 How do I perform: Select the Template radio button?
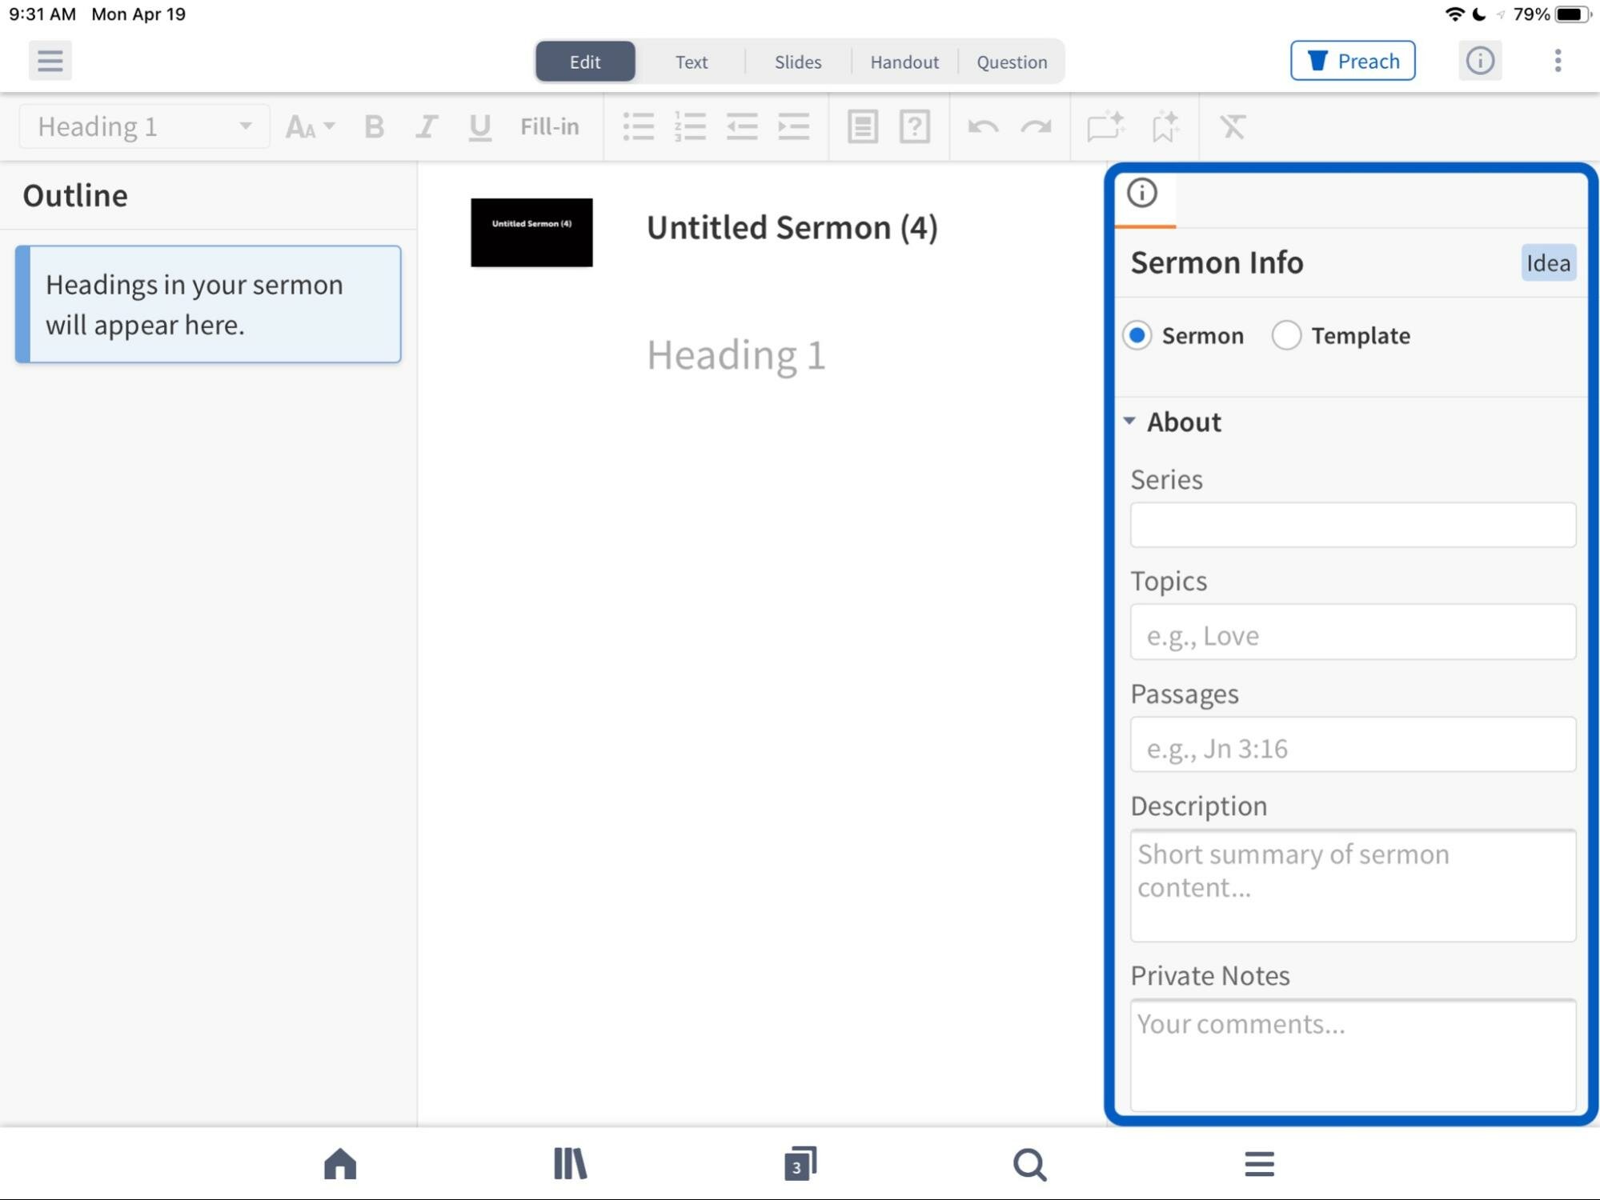point(1286,335)
